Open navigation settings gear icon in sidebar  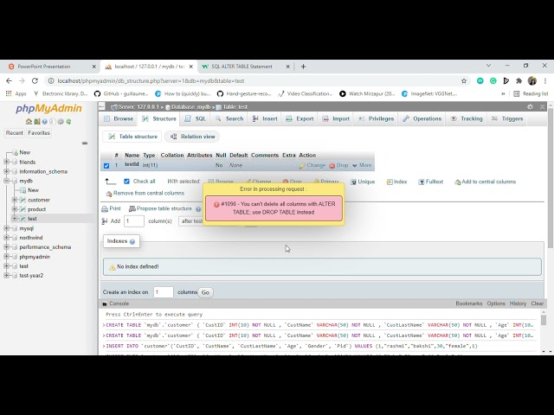click(x=61, y=121)
